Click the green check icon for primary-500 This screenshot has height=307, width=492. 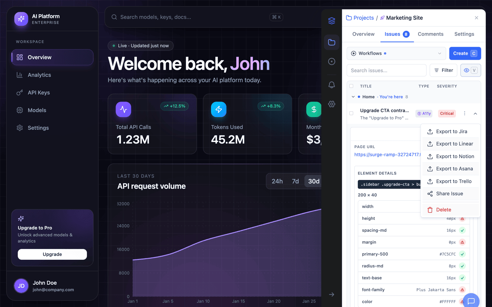[462, 254]
